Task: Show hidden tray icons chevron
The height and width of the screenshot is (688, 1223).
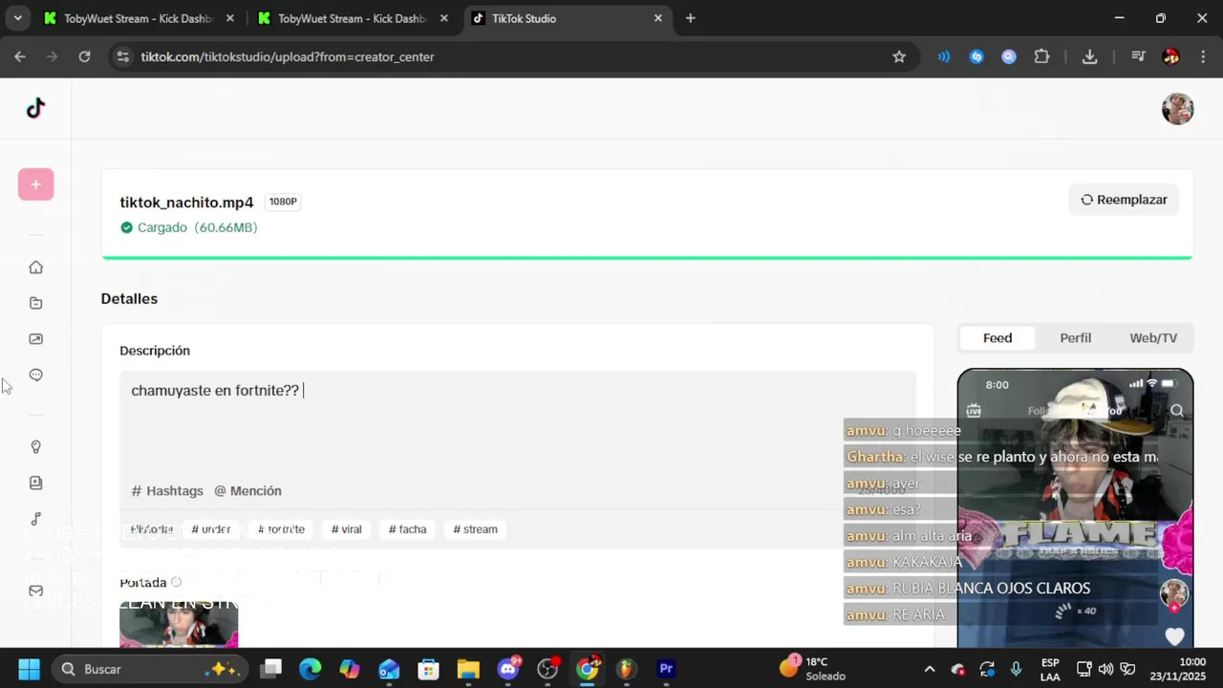Action: pos(929,670)
